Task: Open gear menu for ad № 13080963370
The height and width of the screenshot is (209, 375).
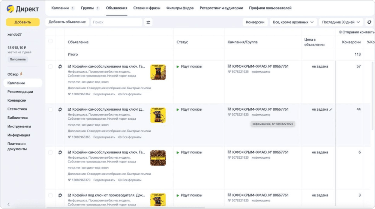Action: (x=60, y=152)
